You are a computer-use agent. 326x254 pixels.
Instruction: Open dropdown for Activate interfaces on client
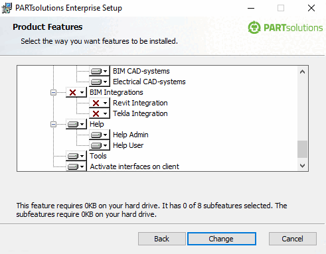point(76,166)
